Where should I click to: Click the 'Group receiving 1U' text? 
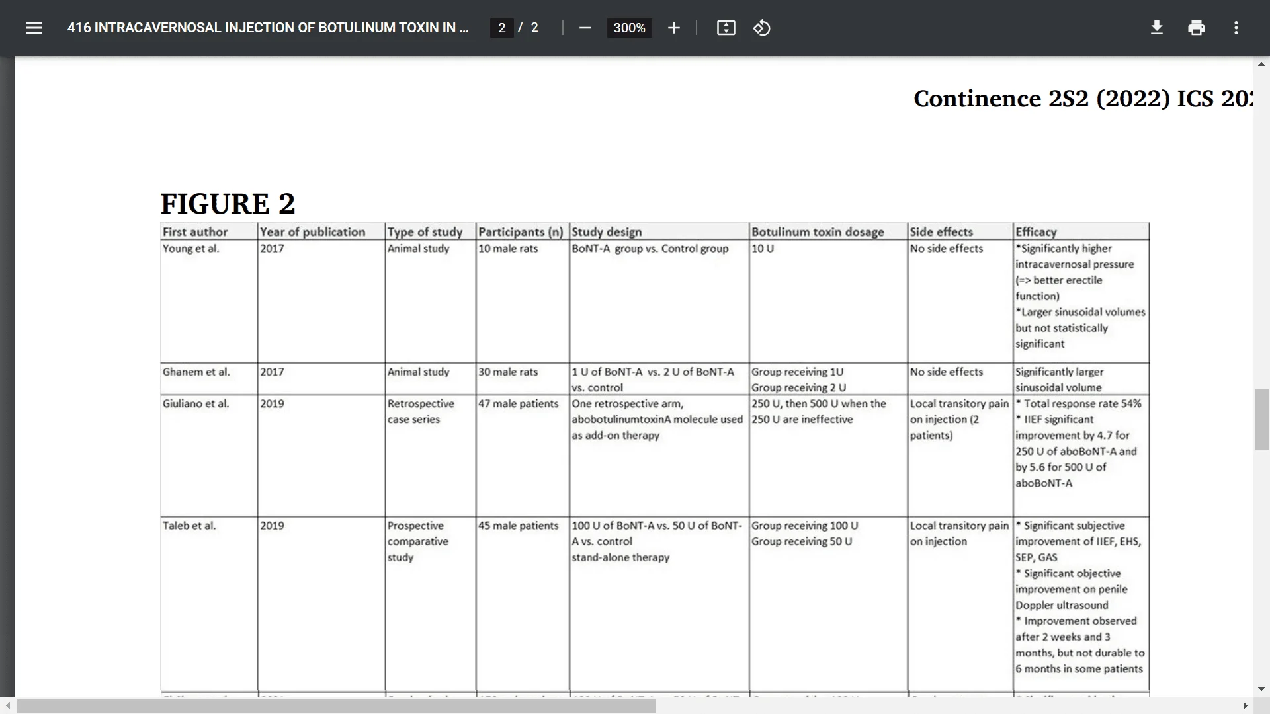tap(797, 372)
